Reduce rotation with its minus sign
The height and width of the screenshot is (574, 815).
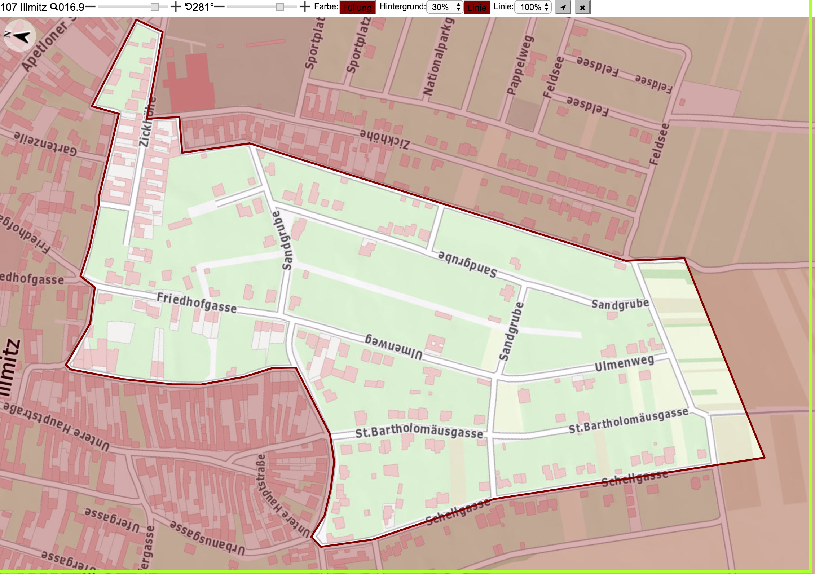coord(220,7)
